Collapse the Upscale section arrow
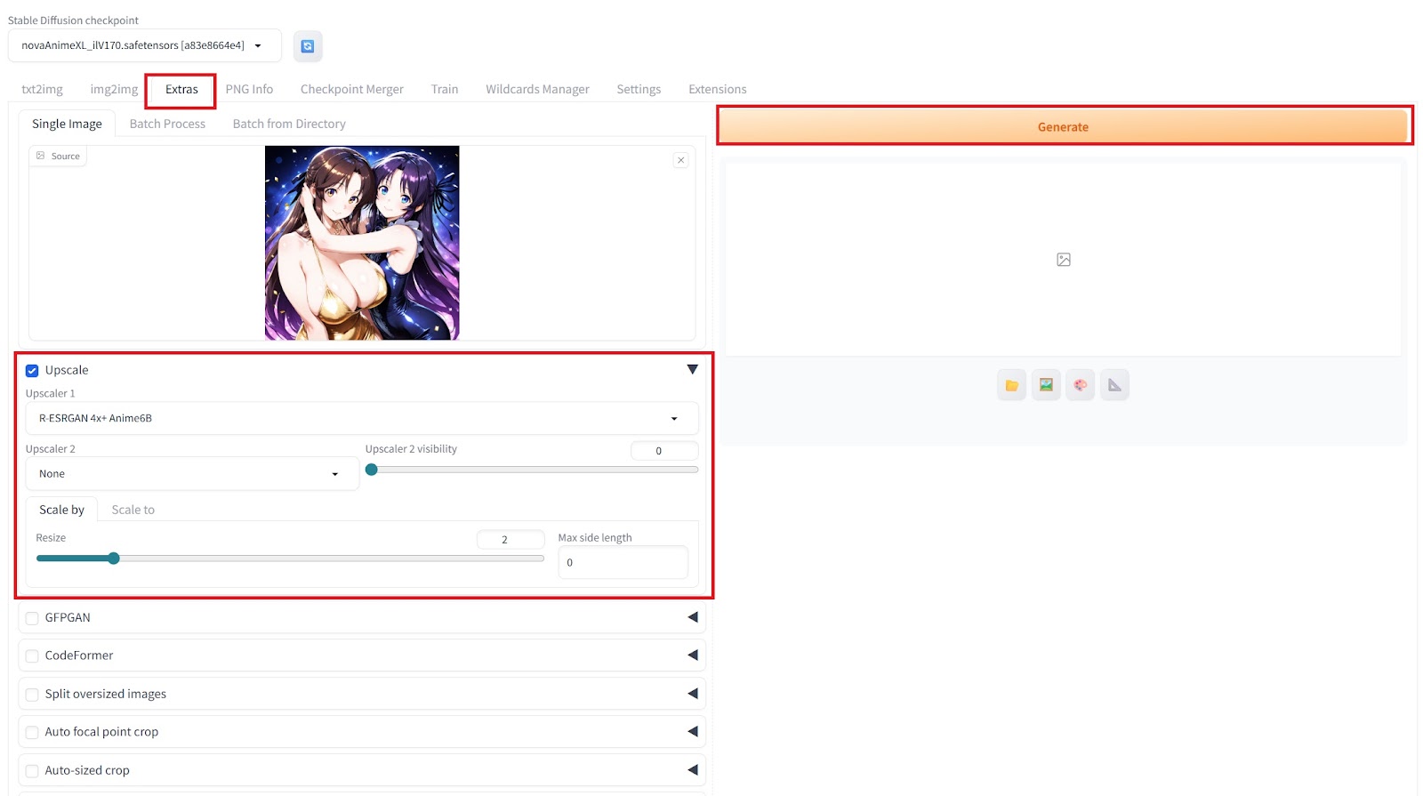The width and height of the screenshot is (1423, 796). point(692,369)
